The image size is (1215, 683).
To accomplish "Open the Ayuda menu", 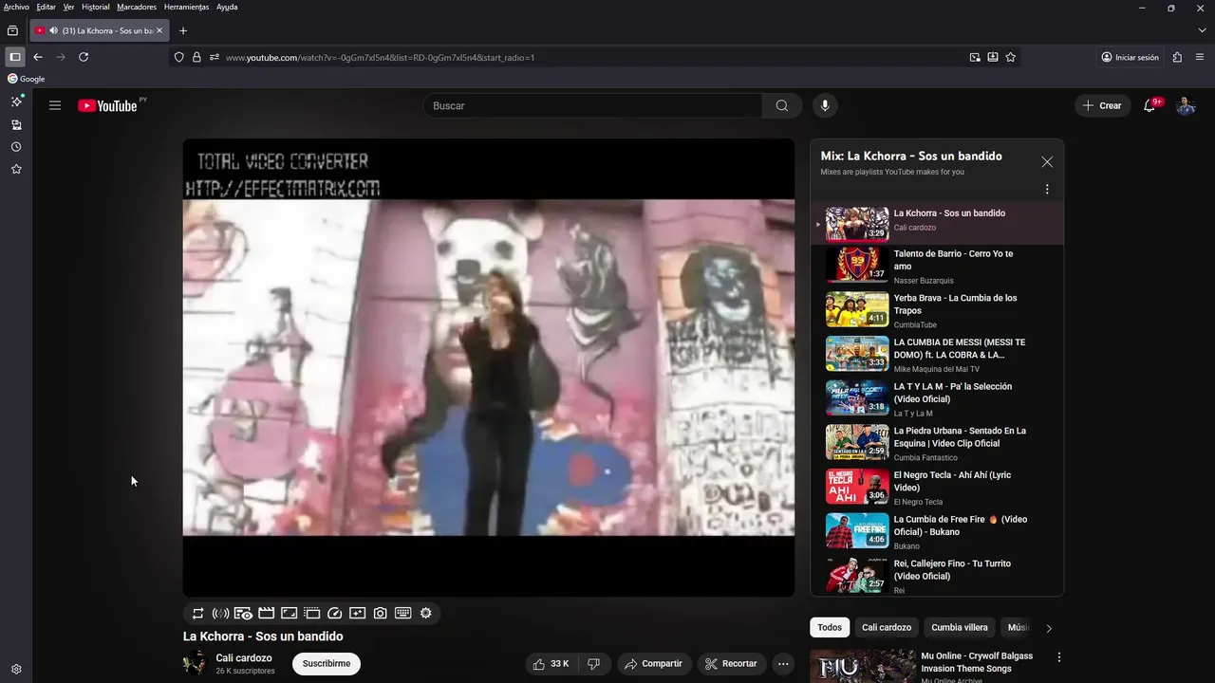I will pos(227,7).
